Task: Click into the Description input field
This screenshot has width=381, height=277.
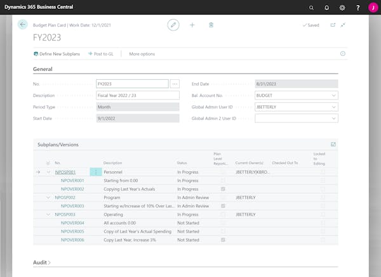Action: [138, 95]
